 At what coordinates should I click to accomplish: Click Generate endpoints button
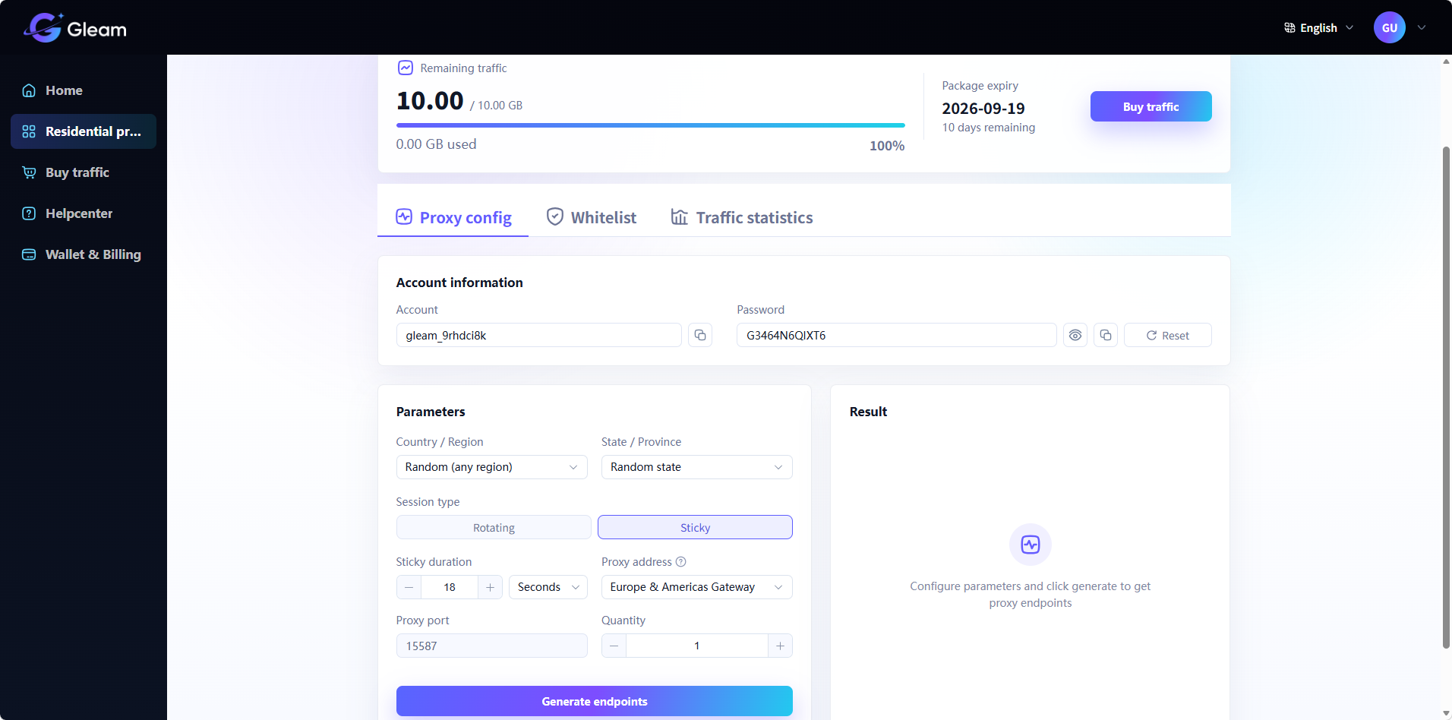(594, 701)
